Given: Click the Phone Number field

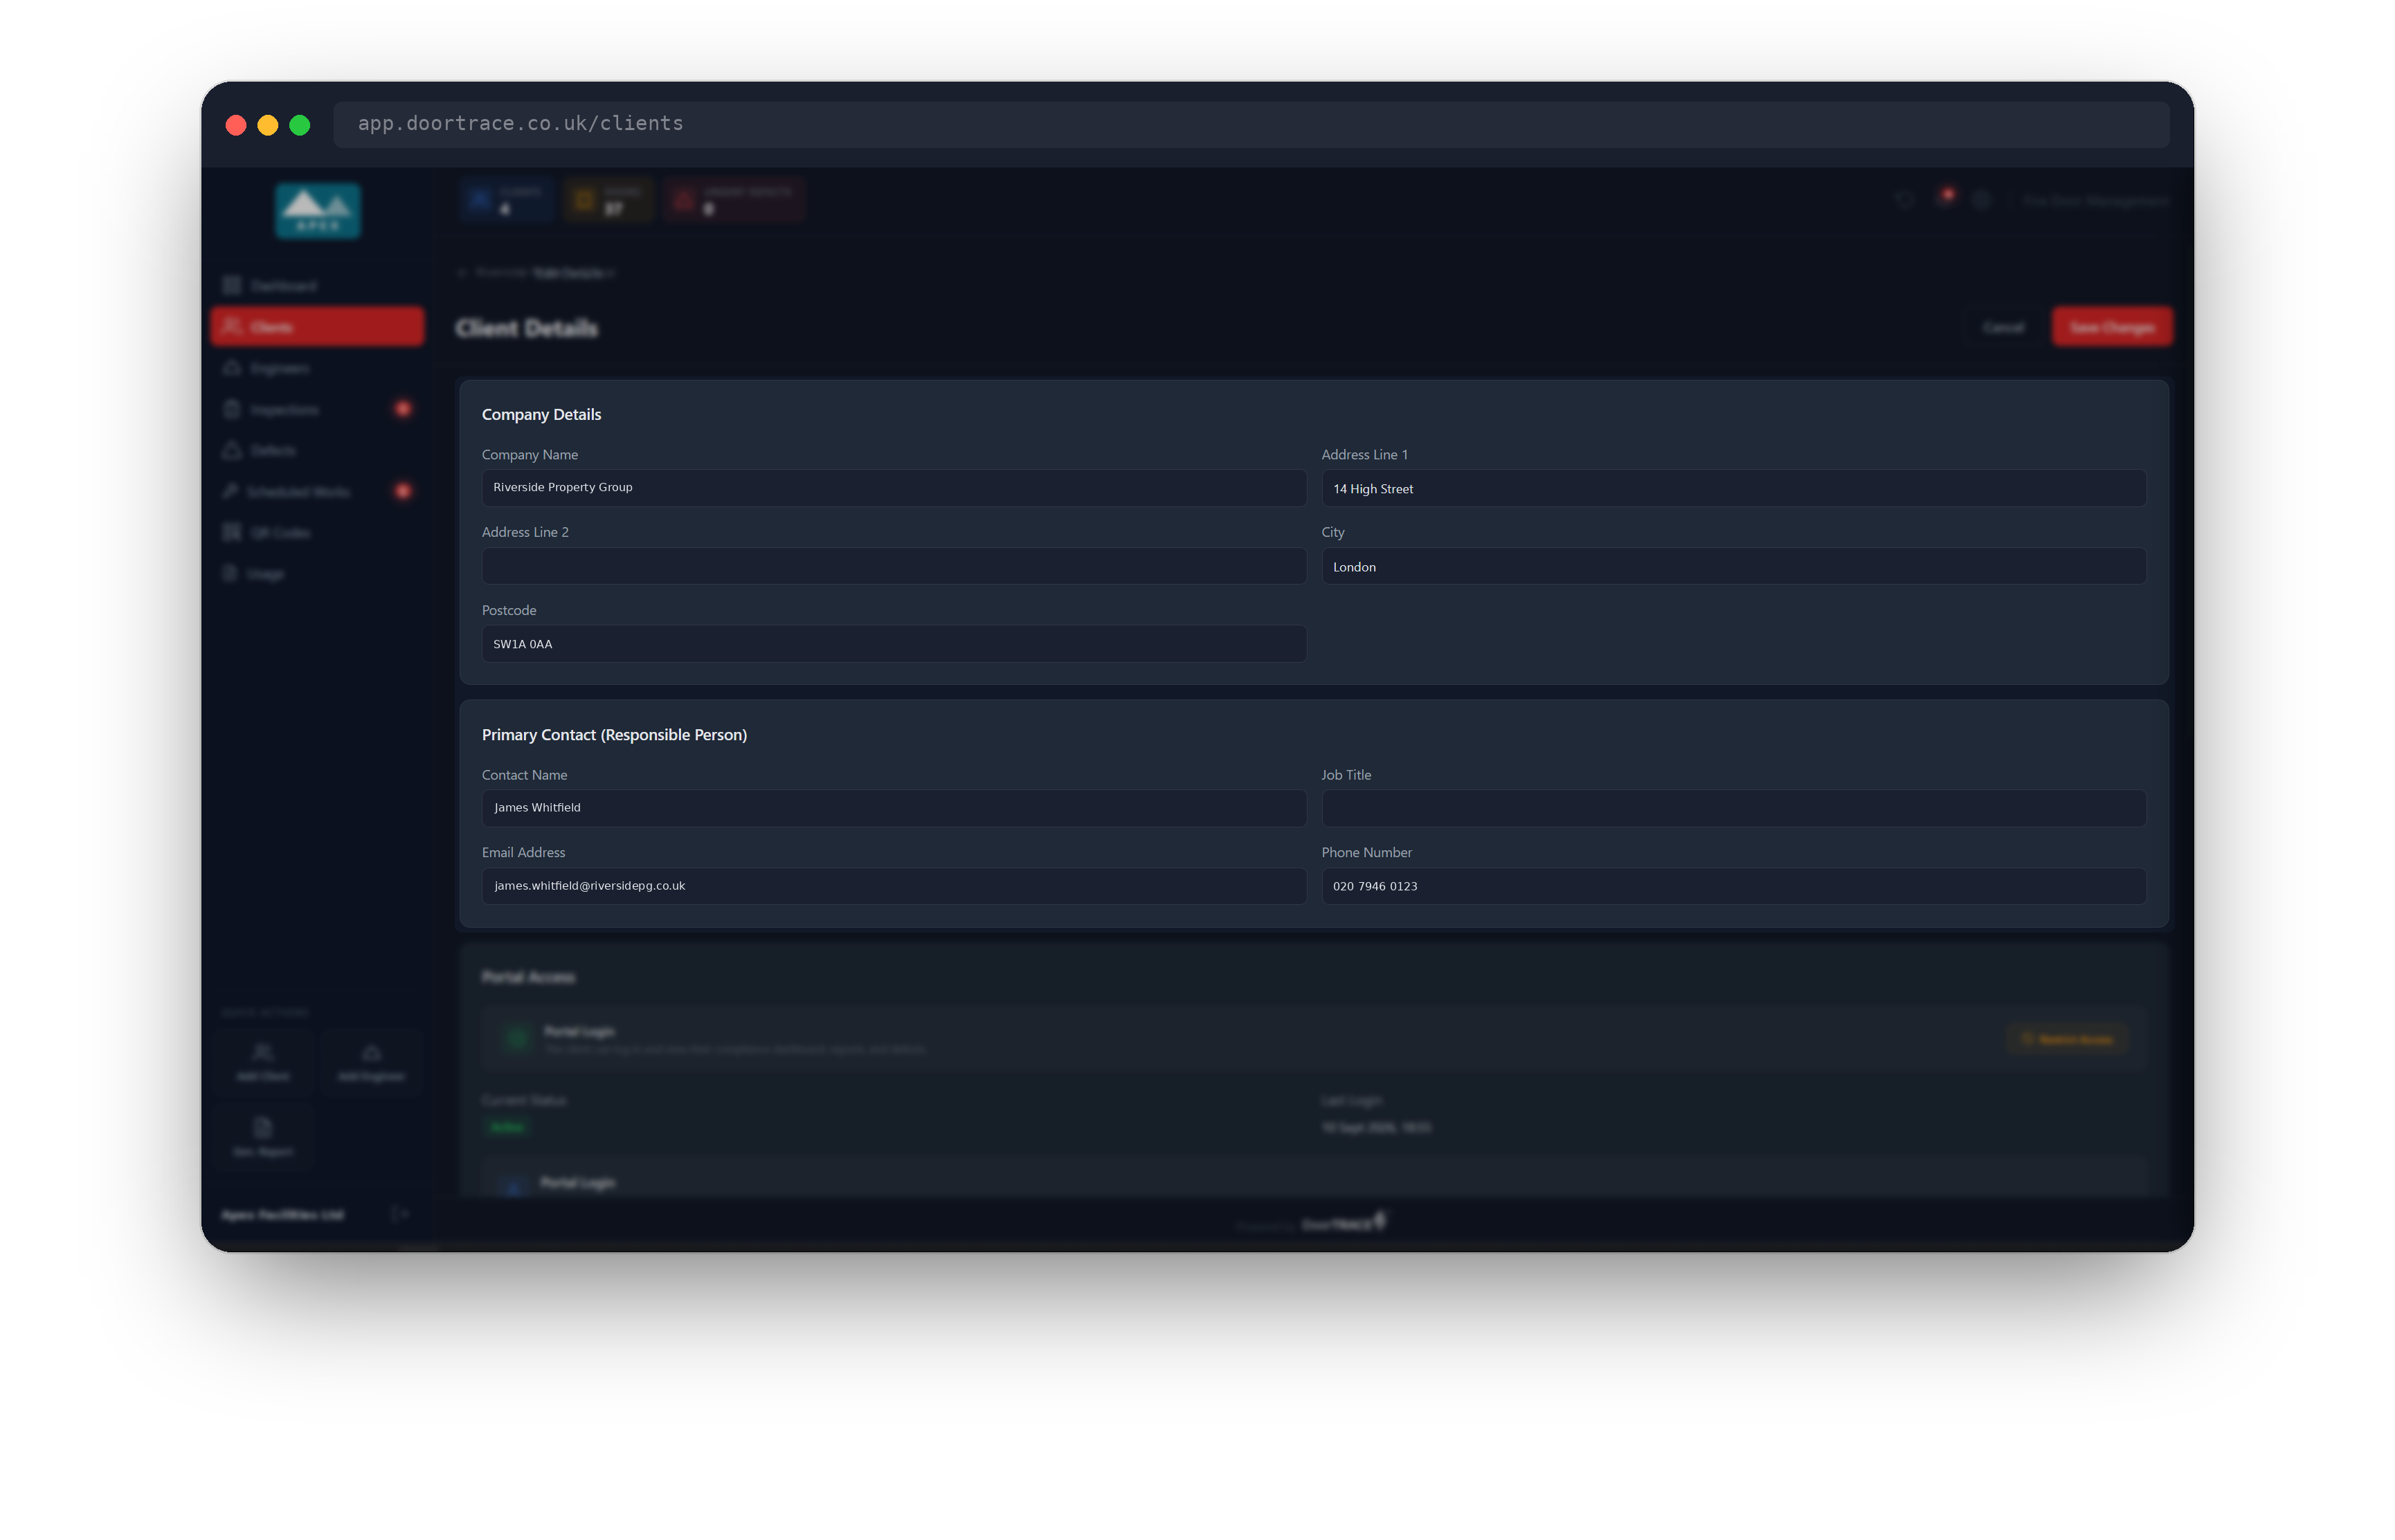Looking at the screenshot, I should click(x=1733, y=886).
